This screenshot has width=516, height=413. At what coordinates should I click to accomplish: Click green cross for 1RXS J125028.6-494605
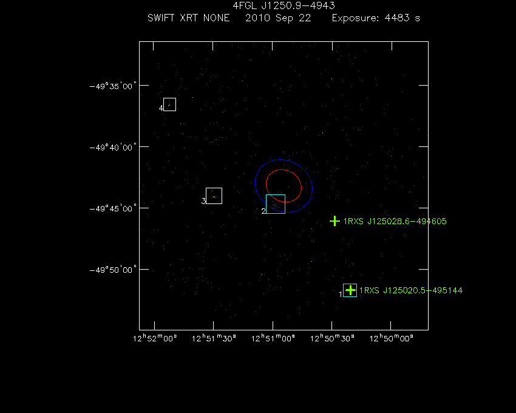334,221
